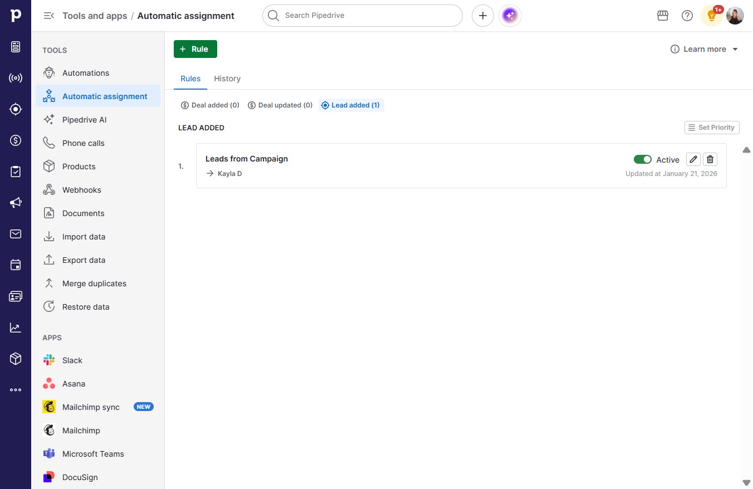Select the Rules tab
This screenshot has height=489, width=753.
coord(190,79)
